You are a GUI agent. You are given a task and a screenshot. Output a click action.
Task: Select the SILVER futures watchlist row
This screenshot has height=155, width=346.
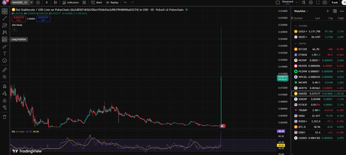319,37
